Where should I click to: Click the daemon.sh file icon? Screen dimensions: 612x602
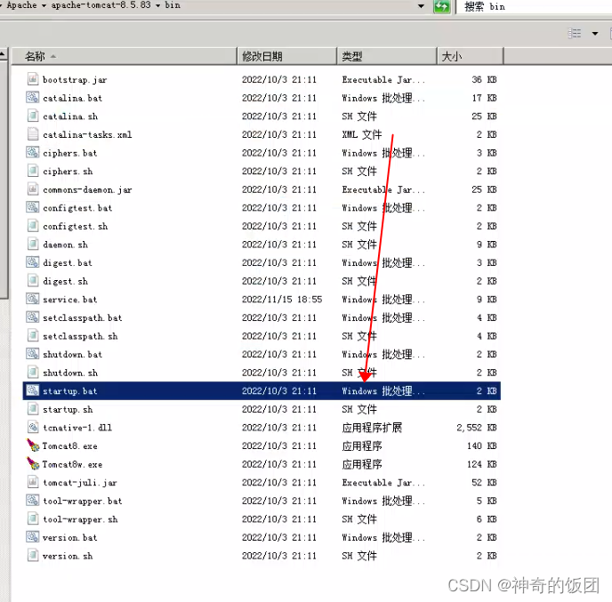point(33,245)
